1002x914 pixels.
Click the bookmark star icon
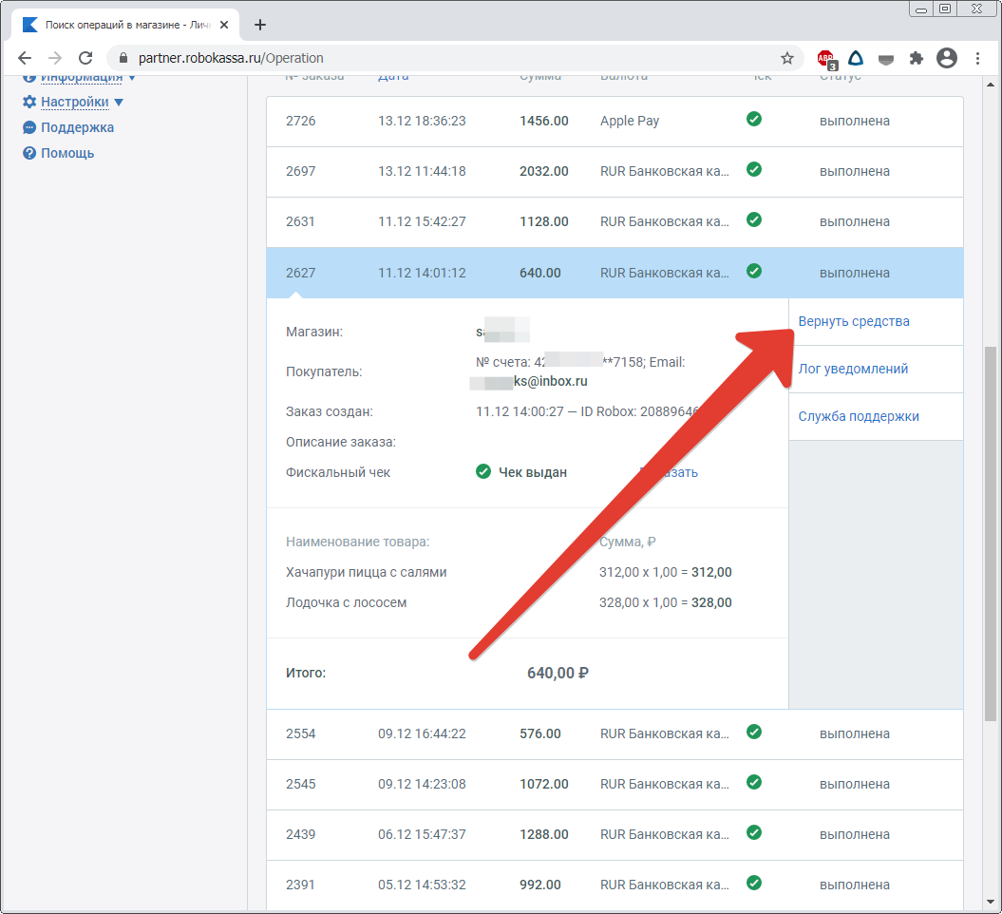pos(787,58)
